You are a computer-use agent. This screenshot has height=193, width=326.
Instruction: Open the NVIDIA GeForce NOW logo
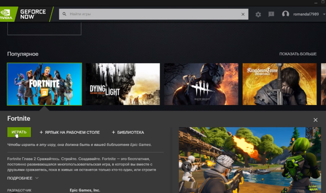26,14
